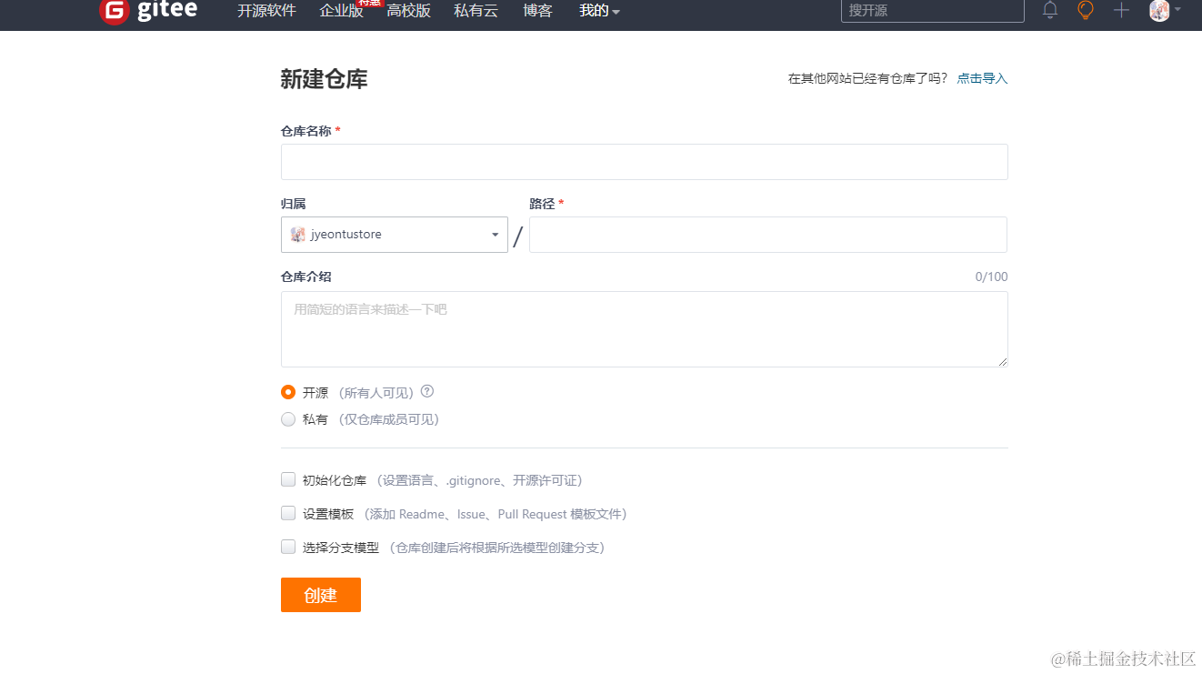
Task: Click the 点击导入 link
Action: tap(982, 78)
